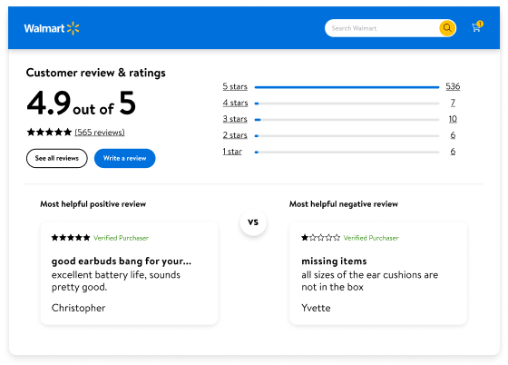508x365 pixels.
Task: Focus the Search Walmart input field
Action: pos(382,28)
